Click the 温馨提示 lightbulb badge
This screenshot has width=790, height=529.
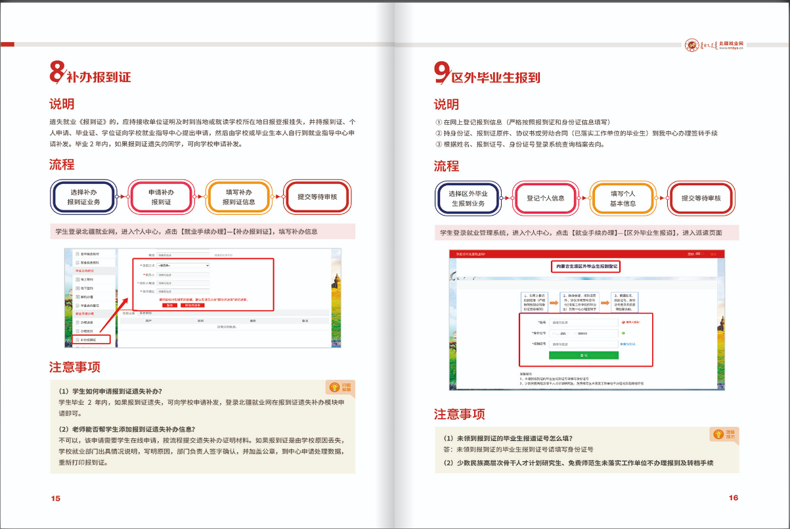[723, 434]
